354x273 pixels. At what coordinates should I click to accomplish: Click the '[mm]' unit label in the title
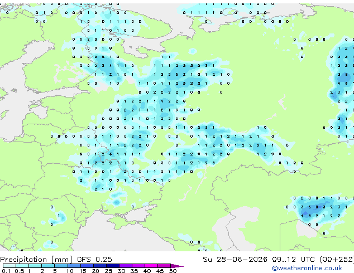click(x=62, y=260)
